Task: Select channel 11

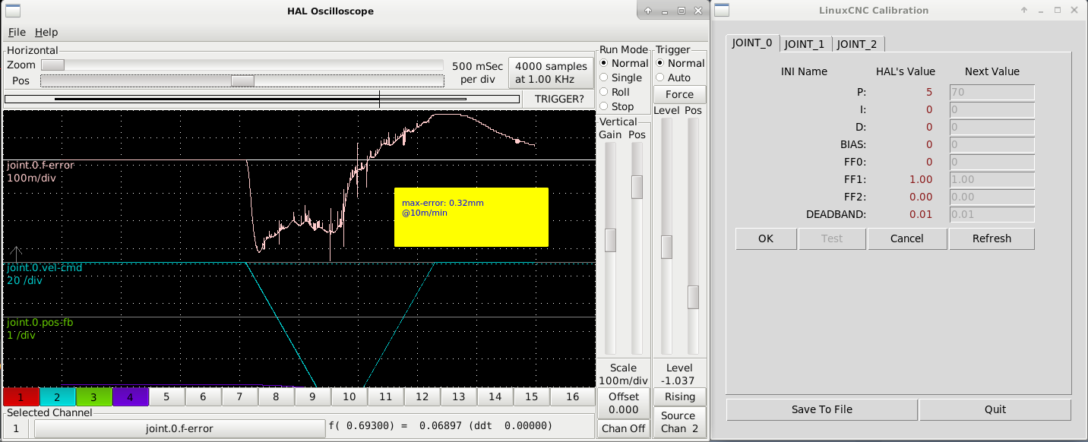Action: pyautogui.click(x=386, y=396)
